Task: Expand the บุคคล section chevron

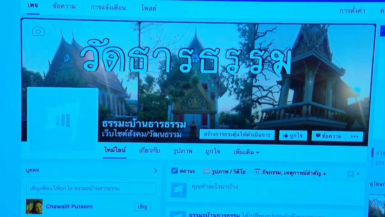Action: click(156, 170)
